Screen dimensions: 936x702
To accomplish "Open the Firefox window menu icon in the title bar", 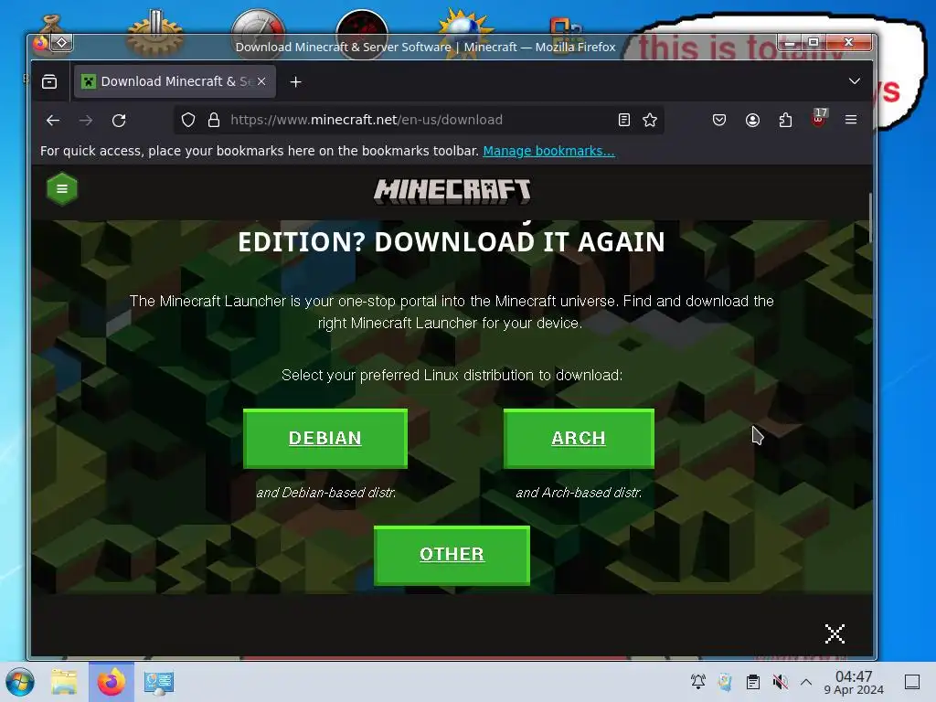I will coord(40,43).
